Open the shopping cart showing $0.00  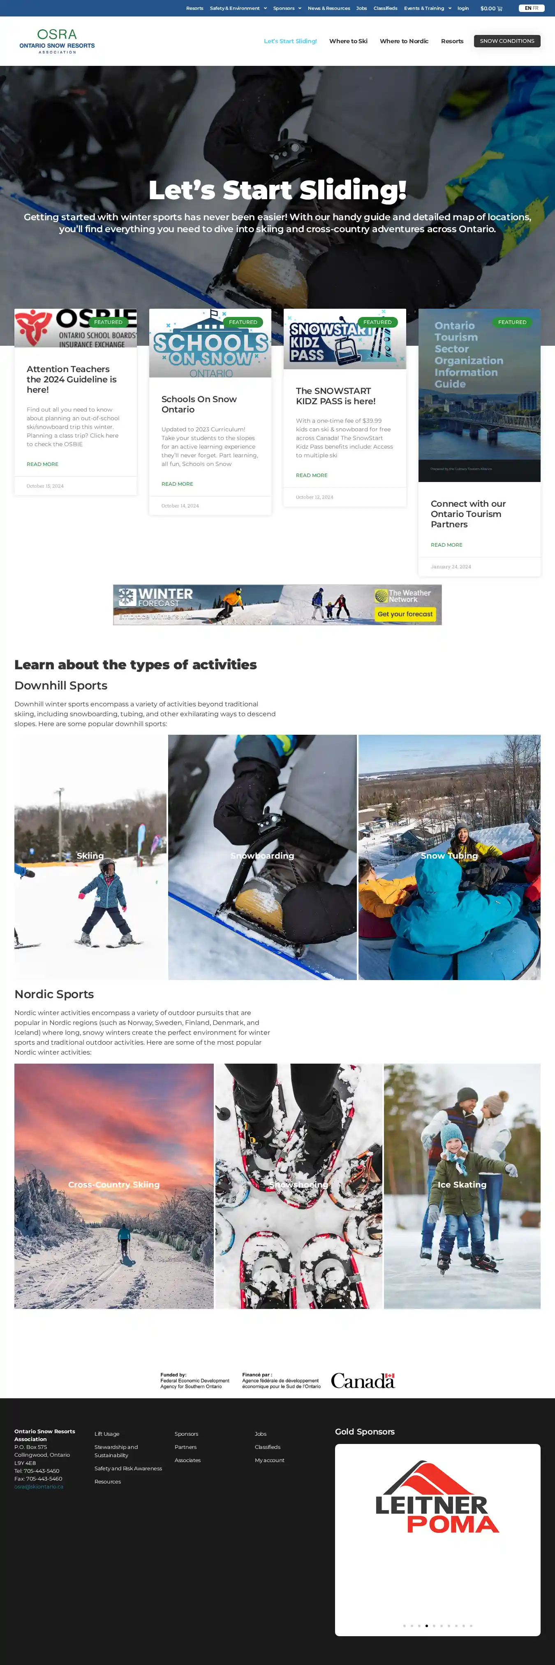click(x=491, y=8)
